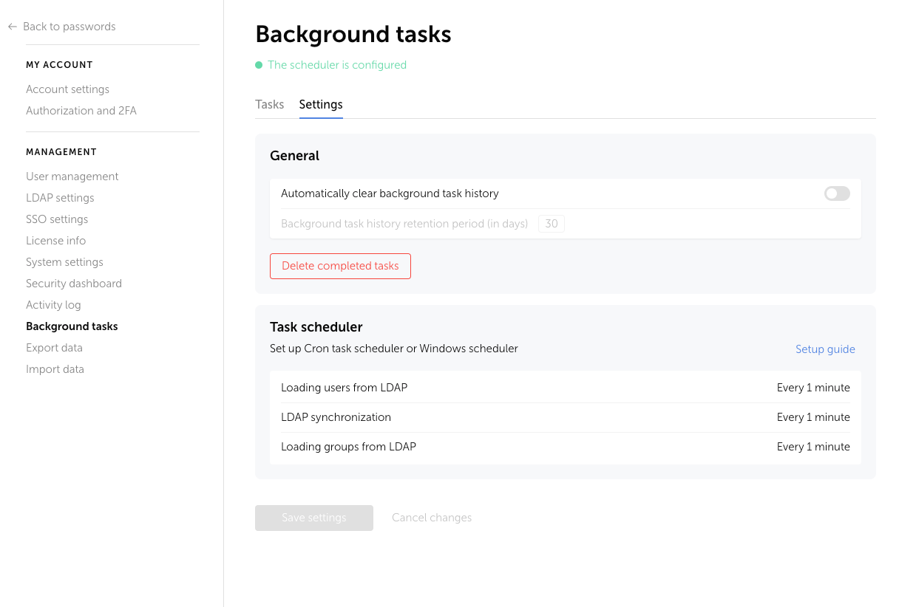The width and height of the screenshot is (899, 607).
Task: Open the Security dashboard
Action: (74, 283)
